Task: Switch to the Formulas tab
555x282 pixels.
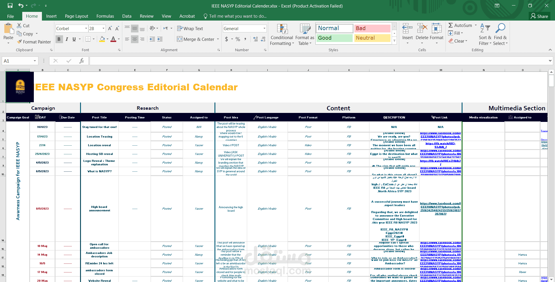Action: tap(105, 16)
